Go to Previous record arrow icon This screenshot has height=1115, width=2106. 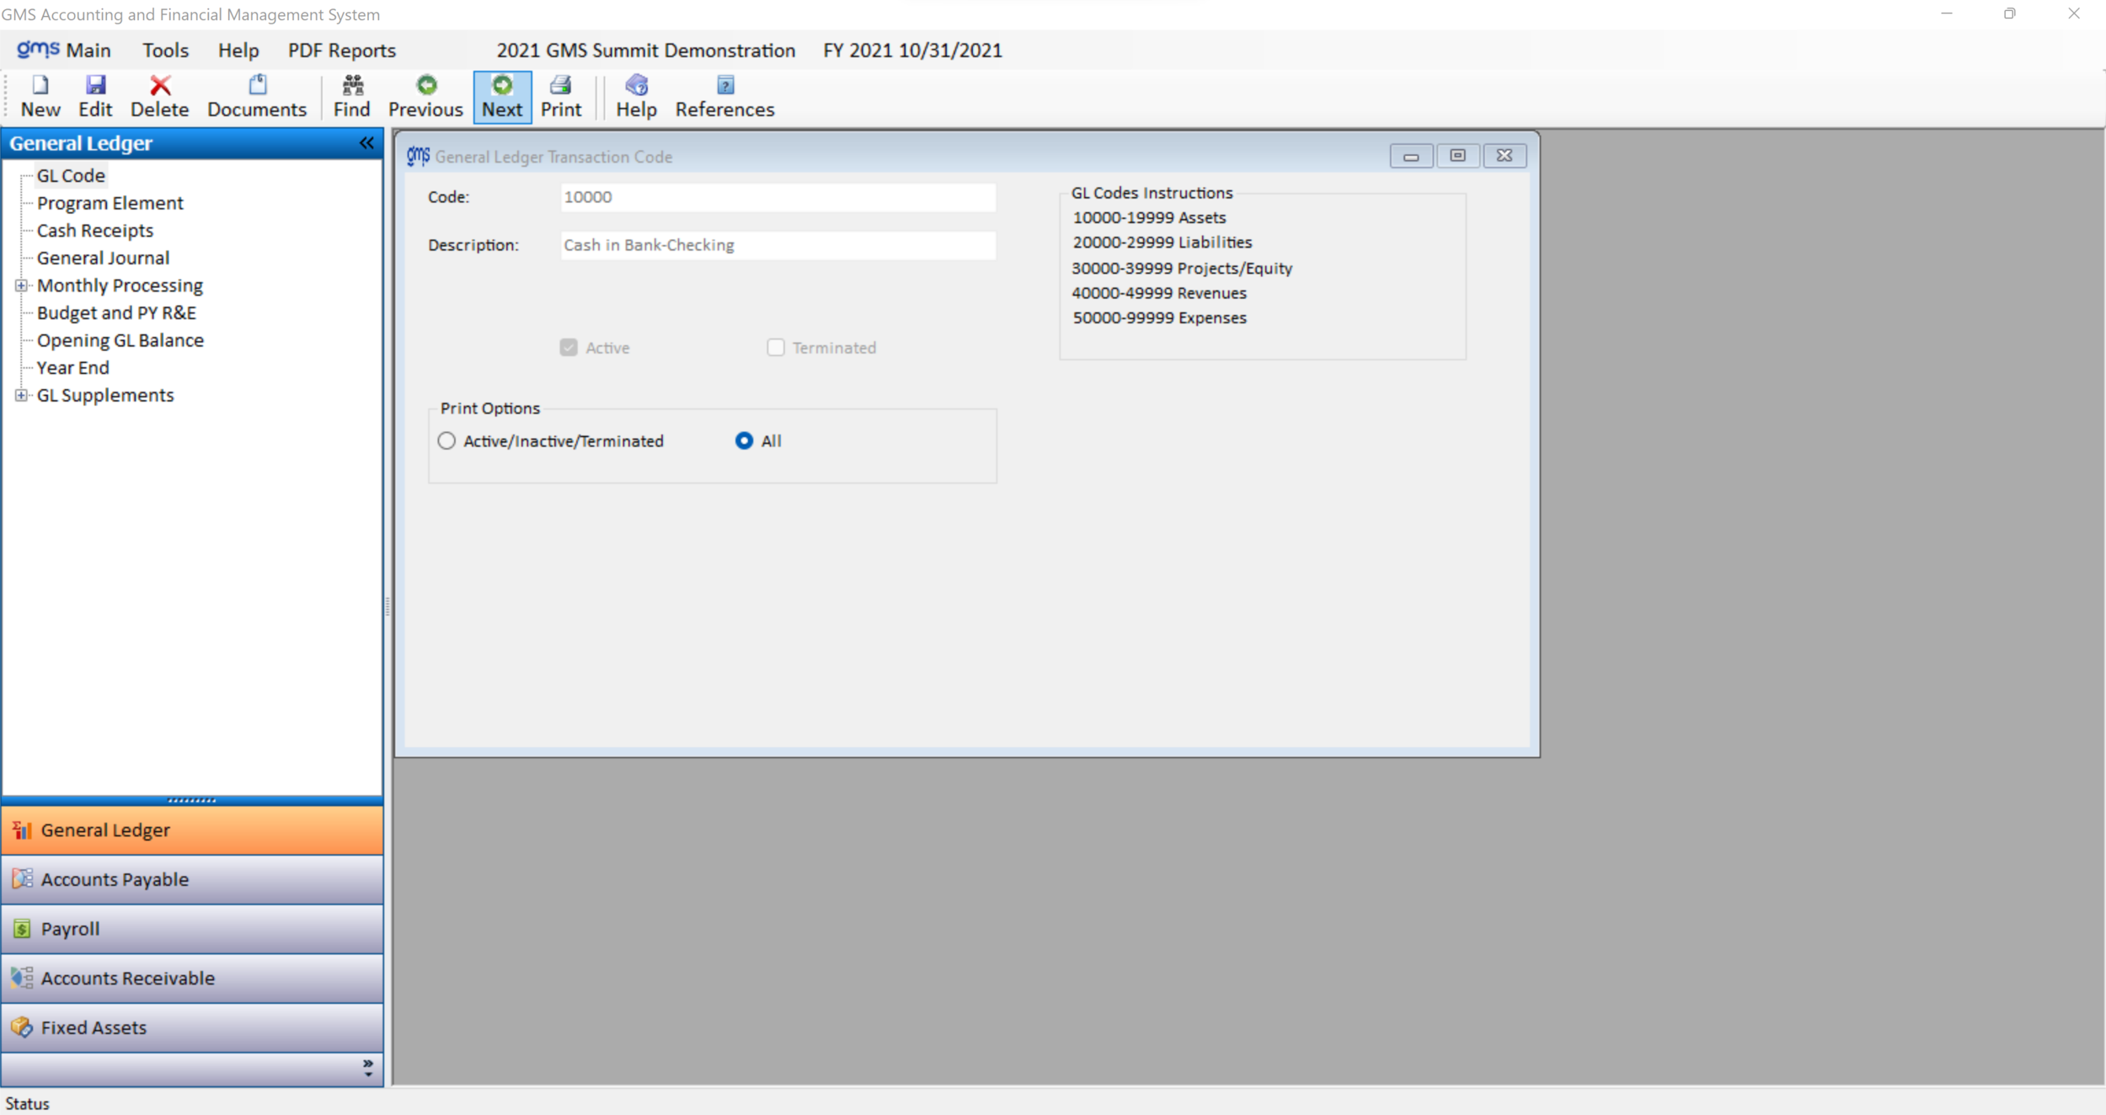(426, 86)
